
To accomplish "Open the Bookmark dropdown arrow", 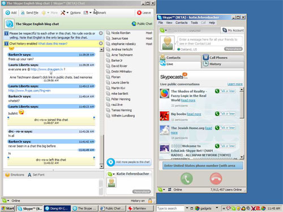I will [91, 12].
